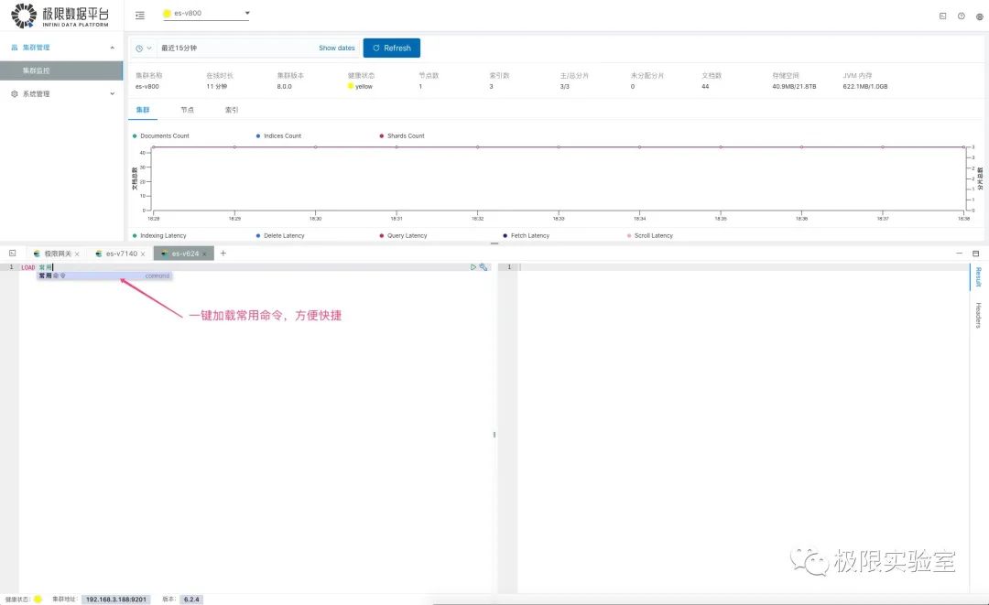Open the time range clock dropdown

[x=143, y=48]
